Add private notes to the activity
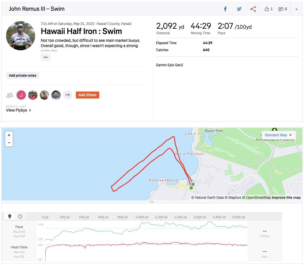Viewport: 304px width, 265px height. coord(23,76)
